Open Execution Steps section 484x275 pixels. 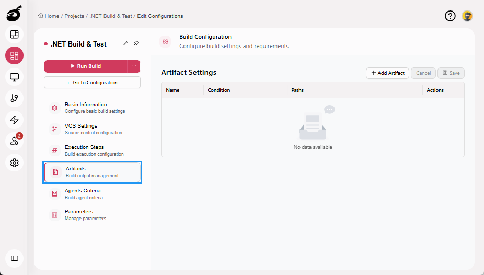pos(93,150)
